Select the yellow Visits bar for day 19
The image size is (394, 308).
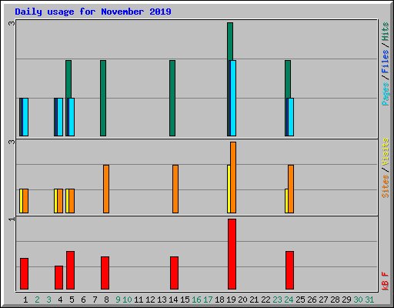click(229, 189)
